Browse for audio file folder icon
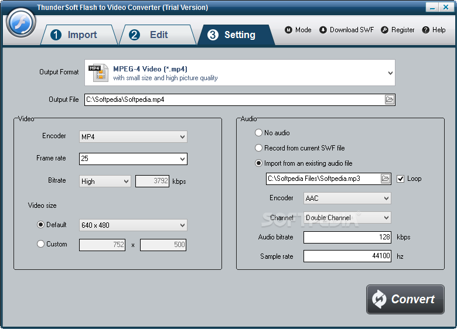457x329 pixels. [386, 179]
